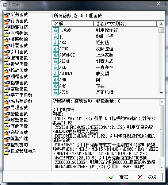This screenshot has width=168, height=185.
Task: Open the 投資管理帳戶 category
Action: click(x=20, y=151)
